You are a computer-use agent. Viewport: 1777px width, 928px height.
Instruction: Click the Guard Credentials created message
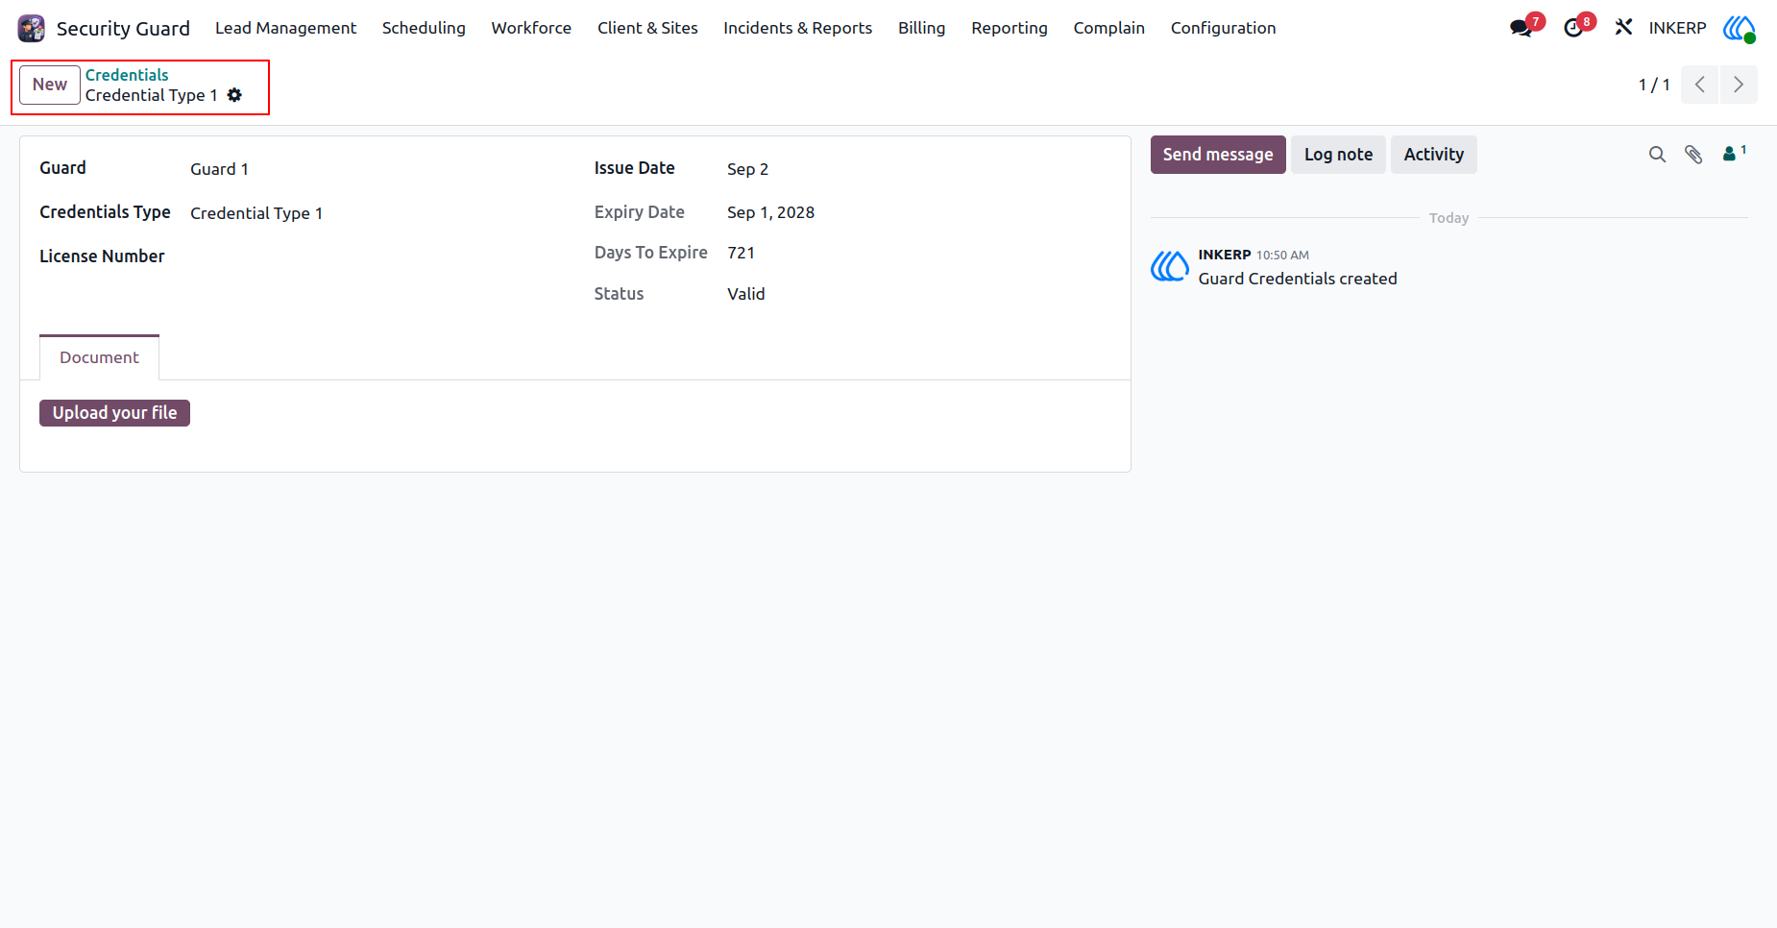pyautogui.click(x=1298, y=279)
